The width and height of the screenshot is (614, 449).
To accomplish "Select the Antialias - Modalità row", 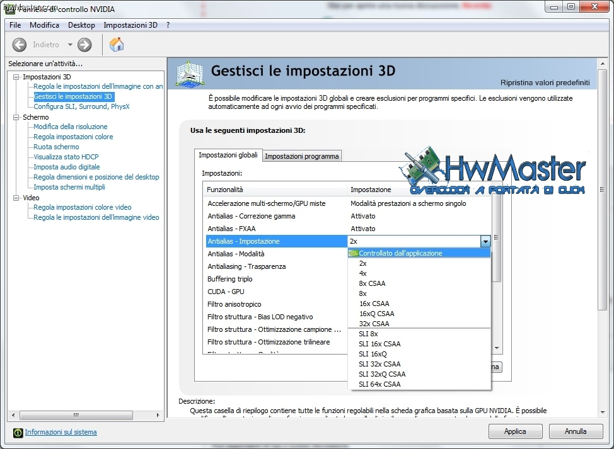I will [x=277, y=254].
